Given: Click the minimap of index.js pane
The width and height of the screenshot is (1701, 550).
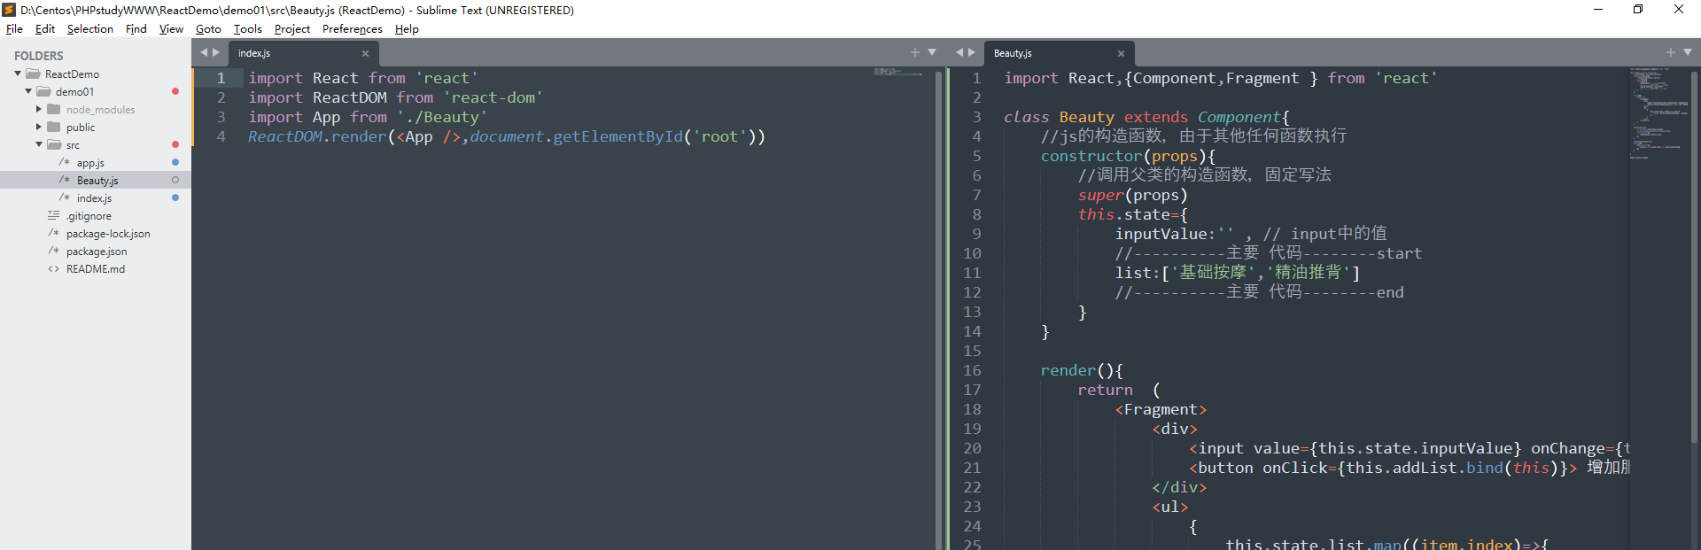Looking at the screenshot, I should 899,72.
